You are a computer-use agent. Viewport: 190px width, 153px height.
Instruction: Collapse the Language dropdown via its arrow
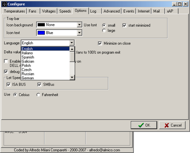point(72,43)
